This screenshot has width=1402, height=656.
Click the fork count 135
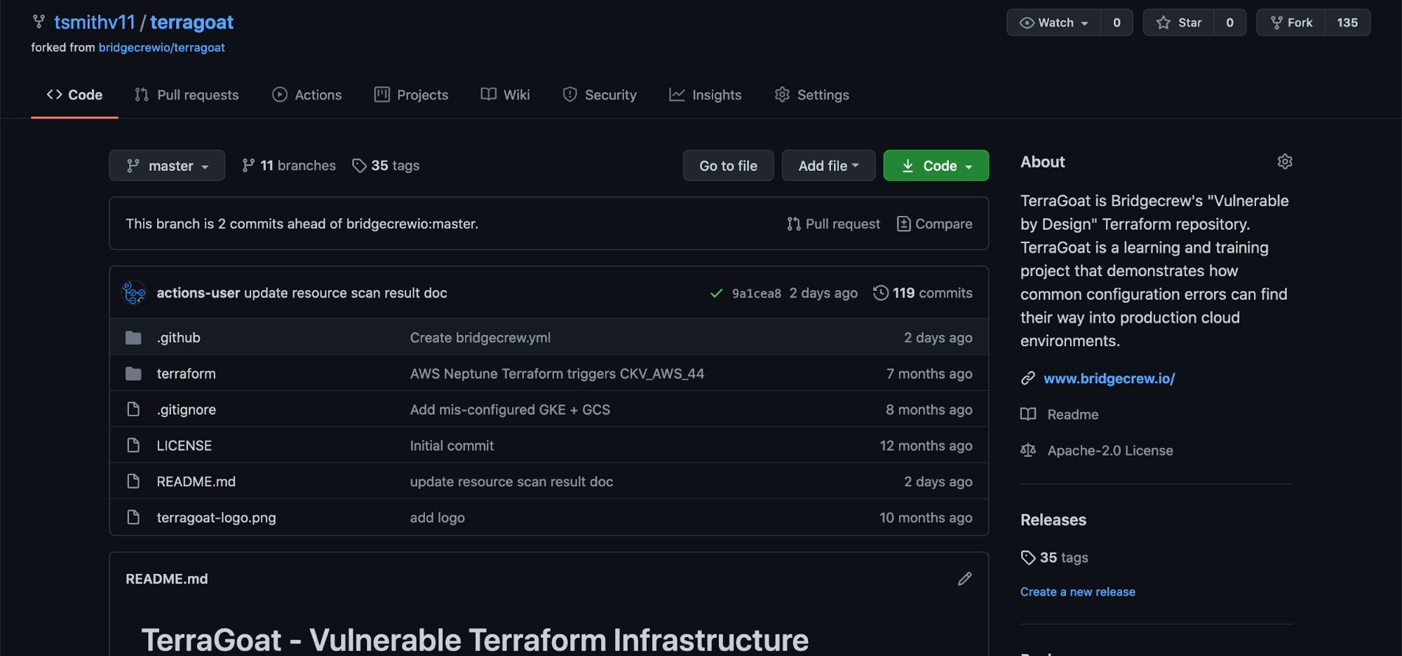[1347, 22]
